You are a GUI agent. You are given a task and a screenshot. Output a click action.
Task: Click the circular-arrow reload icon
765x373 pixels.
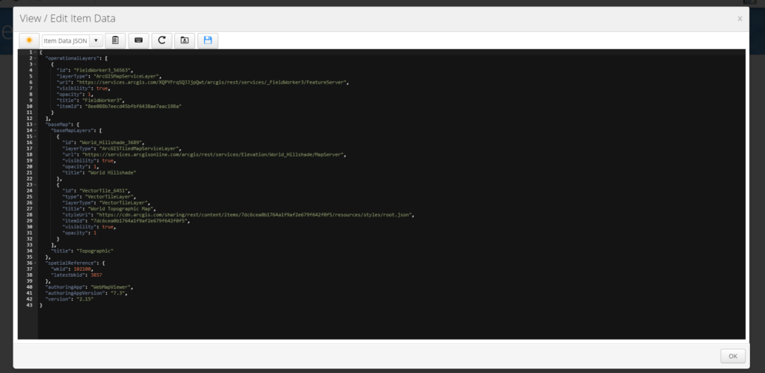tap(161, 40)
